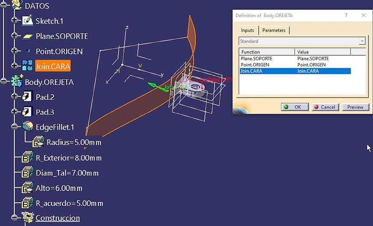Select DATOS label in the tree

[37, 6]
